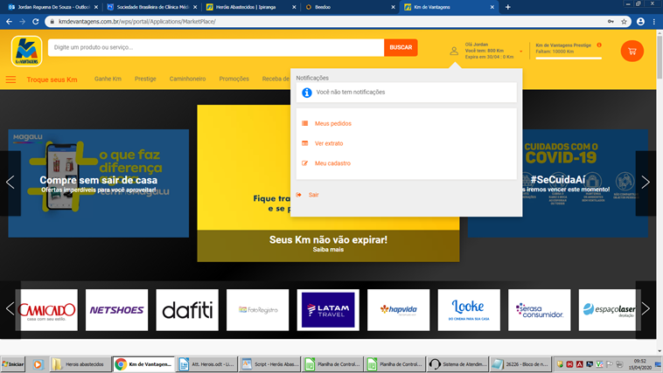Show next banner slide

646,183
